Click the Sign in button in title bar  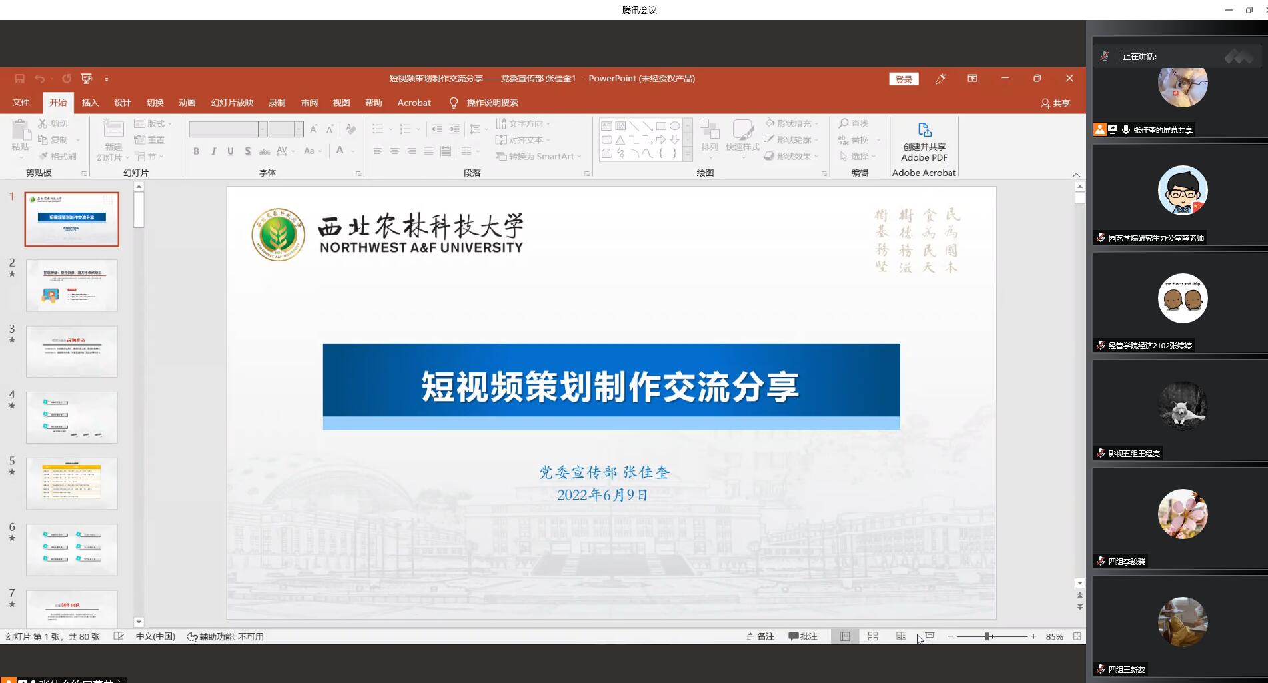click(x=904, y=79)
